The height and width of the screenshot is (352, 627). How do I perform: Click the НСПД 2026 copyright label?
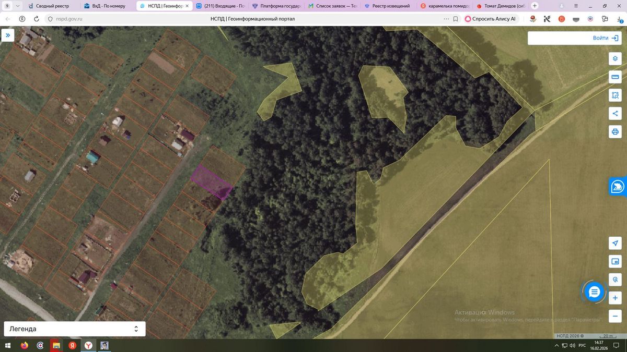click(570, 336)
